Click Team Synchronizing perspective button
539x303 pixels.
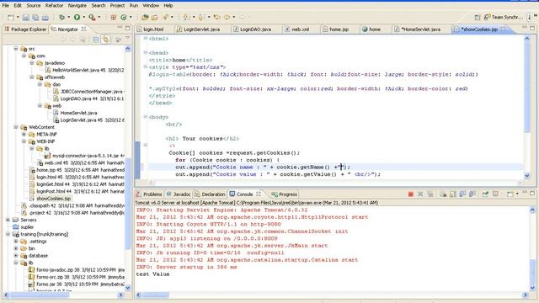tap(504, 17)
